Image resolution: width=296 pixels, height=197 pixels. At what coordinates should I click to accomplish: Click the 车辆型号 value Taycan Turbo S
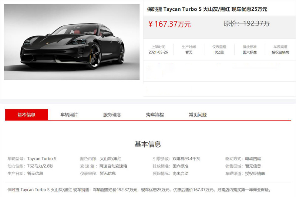point(42,159)
